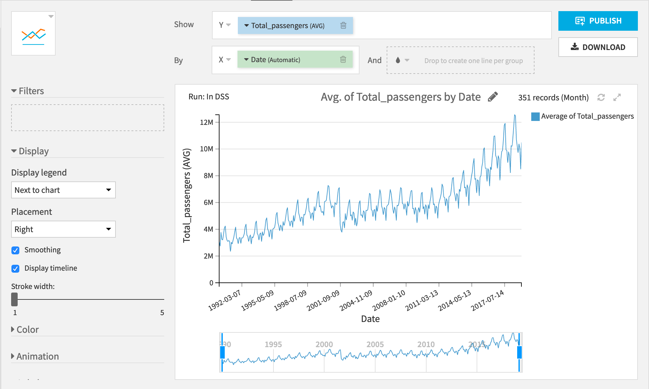Click the delete icon on Date pill
Screen dimensions: 649x389
[343, 59]
